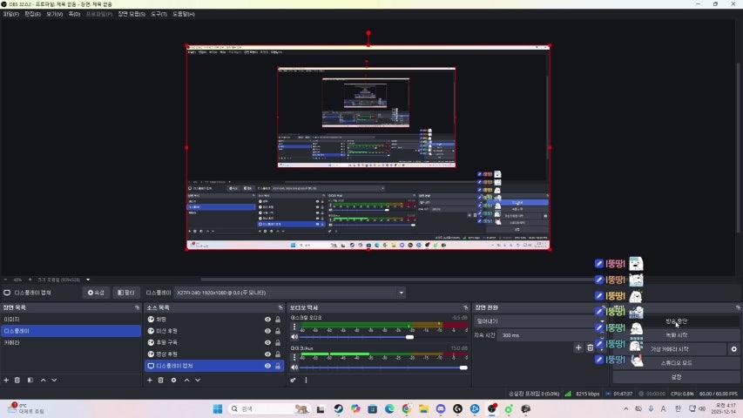
Task: Click the 필터 button in the source toolbar
Action: tap(125, 293)
